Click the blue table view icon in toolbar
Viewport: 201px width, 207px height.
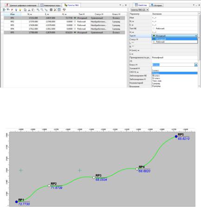pos(59,10)
